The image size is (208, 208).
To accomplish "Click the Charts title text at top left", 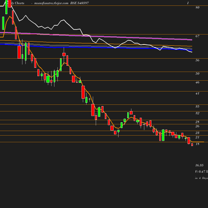I will pyautogui.click(x=20, y=3).
